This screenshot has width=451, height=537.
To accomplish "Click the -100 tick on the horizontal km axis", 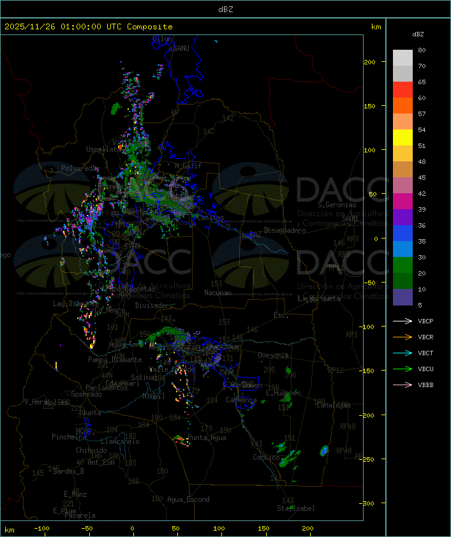I will point(41,529).
